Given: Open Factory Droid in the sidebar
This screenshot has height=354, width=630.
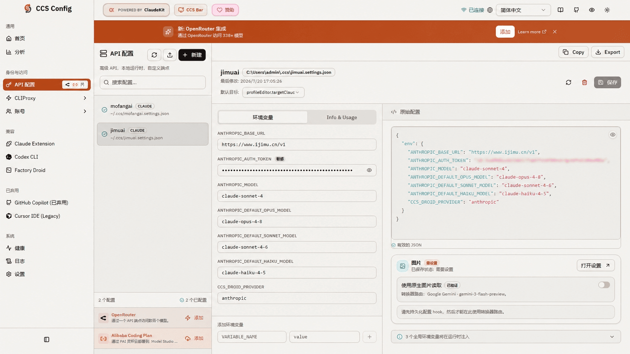Looking at the screenshot, I should [x=47, y=170].
